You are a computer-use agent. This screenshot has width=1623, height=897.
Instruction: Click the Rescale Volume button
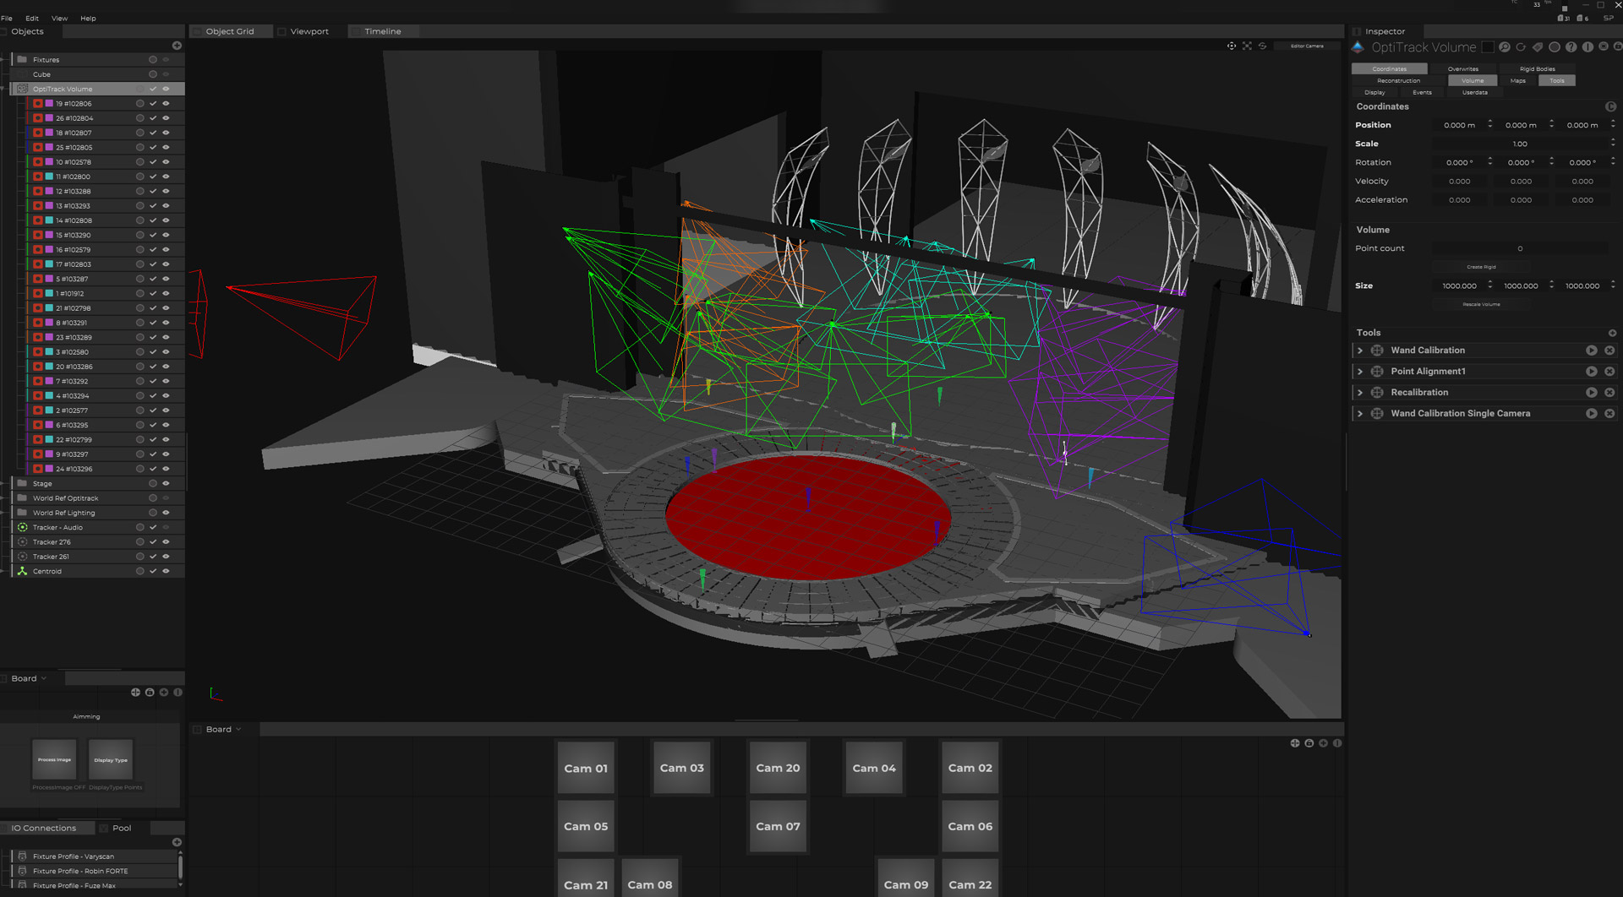point(1481,304)
